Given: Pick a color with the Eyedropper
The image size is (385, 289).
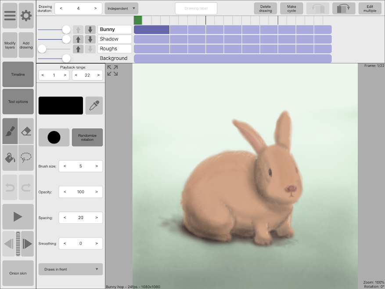Looking at the screenshot, I should [x=94, y=105].
